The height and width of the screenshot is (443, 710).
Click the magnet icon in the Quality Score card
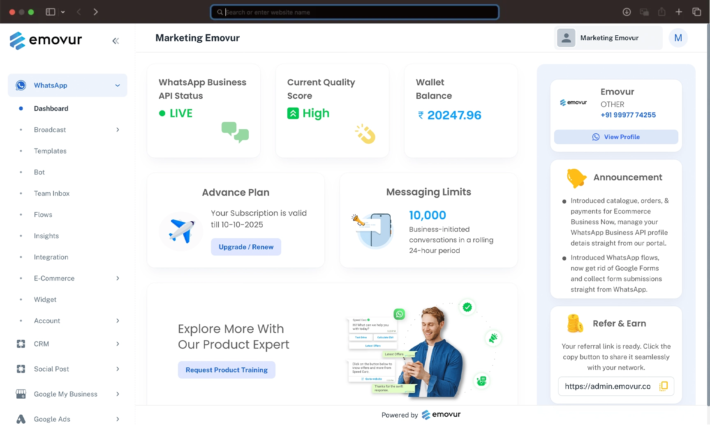pyautogui.click(x=365, y=134)
